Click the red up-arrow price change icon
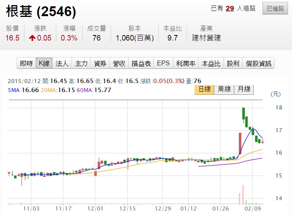The width and height of the screenshot is (292, 216). (32, 38)
